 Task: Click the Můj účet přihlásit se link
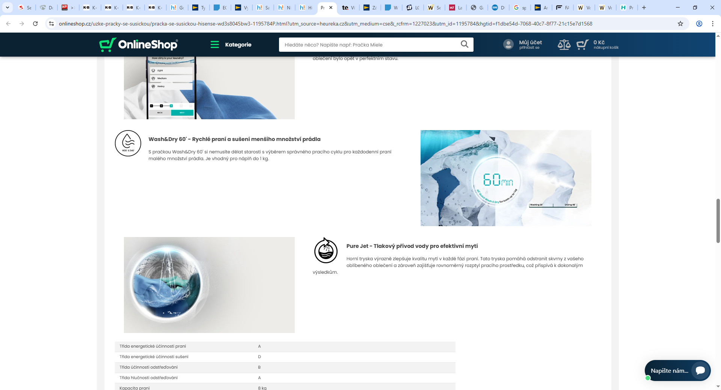(530, 45)
